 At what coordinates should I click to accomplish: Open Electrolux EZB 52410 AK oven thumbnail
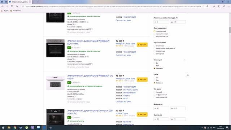55,117
